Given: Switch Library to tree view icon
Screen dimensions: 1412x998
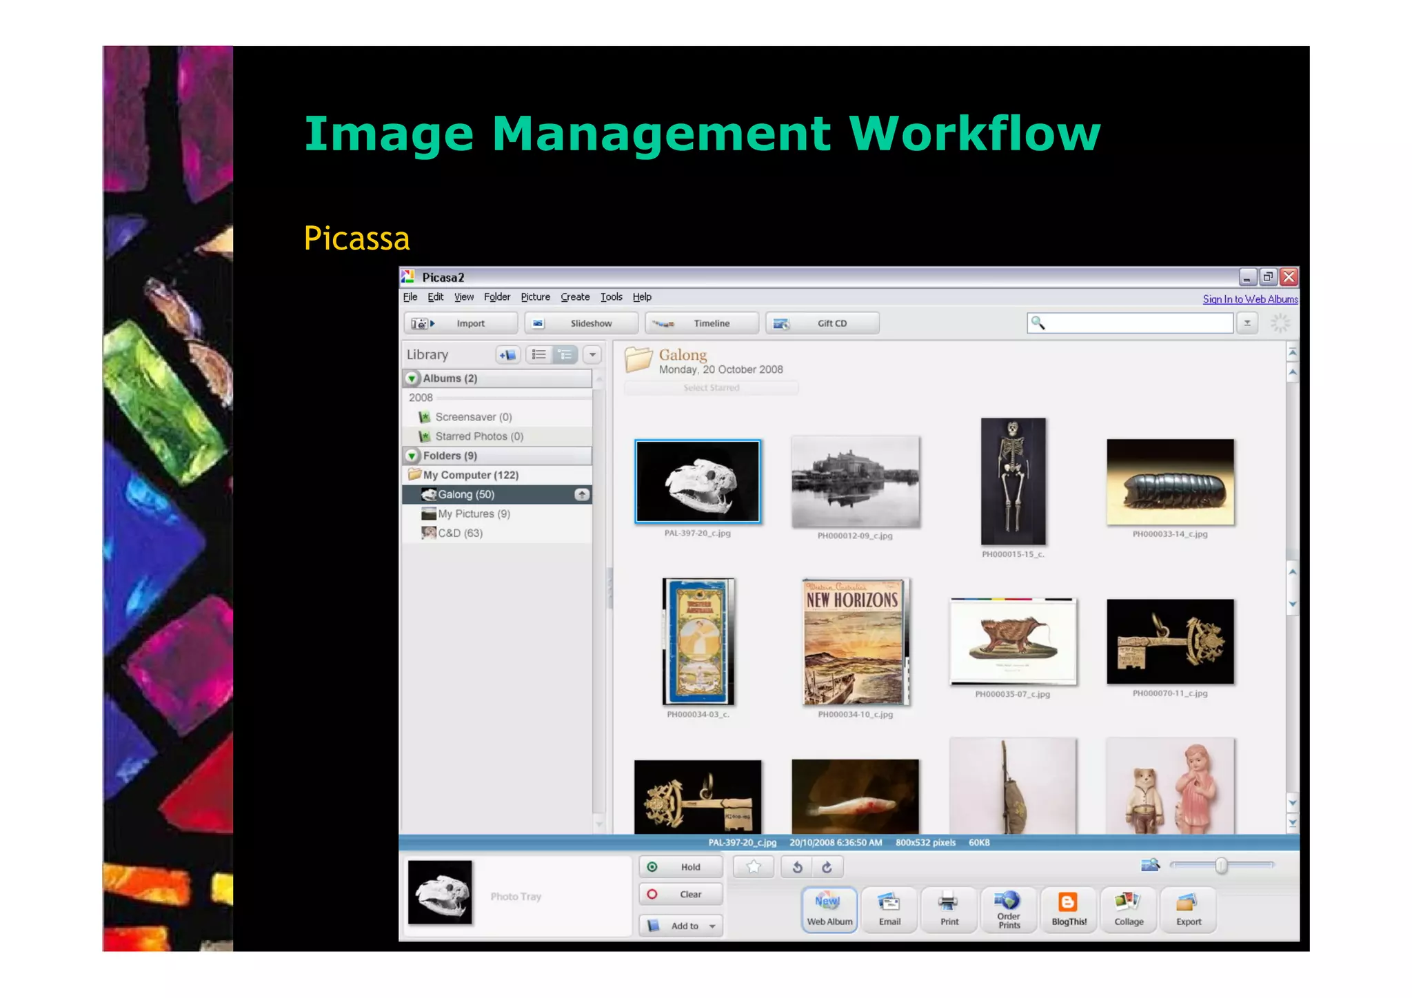Looking at the screenshot, I should [x=565, y=355].
